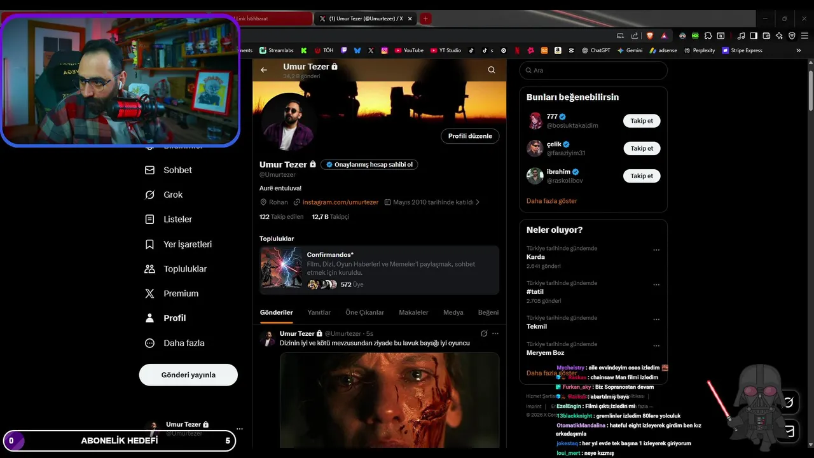Click the Gönderi yayınla button

(x=188, y=375)
